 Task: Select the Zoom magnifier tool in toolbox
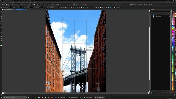(1, 18)
